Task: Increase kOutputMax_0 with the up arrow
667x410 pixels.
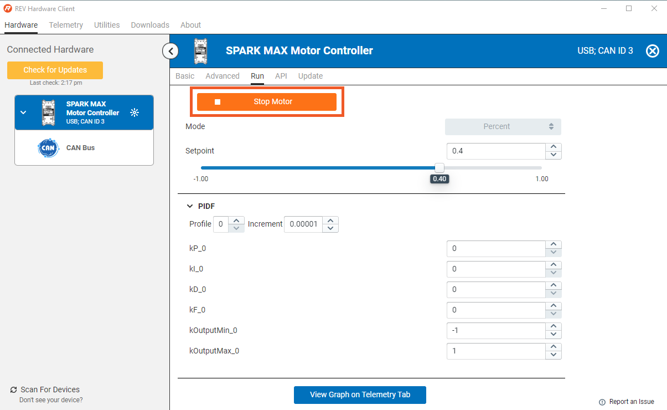Action: click(554, 347)
